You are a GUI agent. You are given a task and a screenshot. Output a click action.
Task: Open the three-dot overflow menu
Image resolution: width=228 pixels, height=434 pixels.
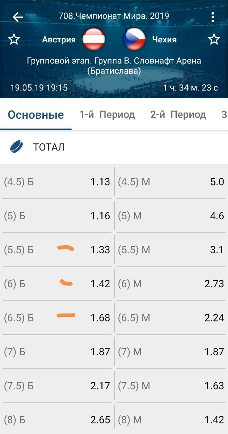pos(213,17)
